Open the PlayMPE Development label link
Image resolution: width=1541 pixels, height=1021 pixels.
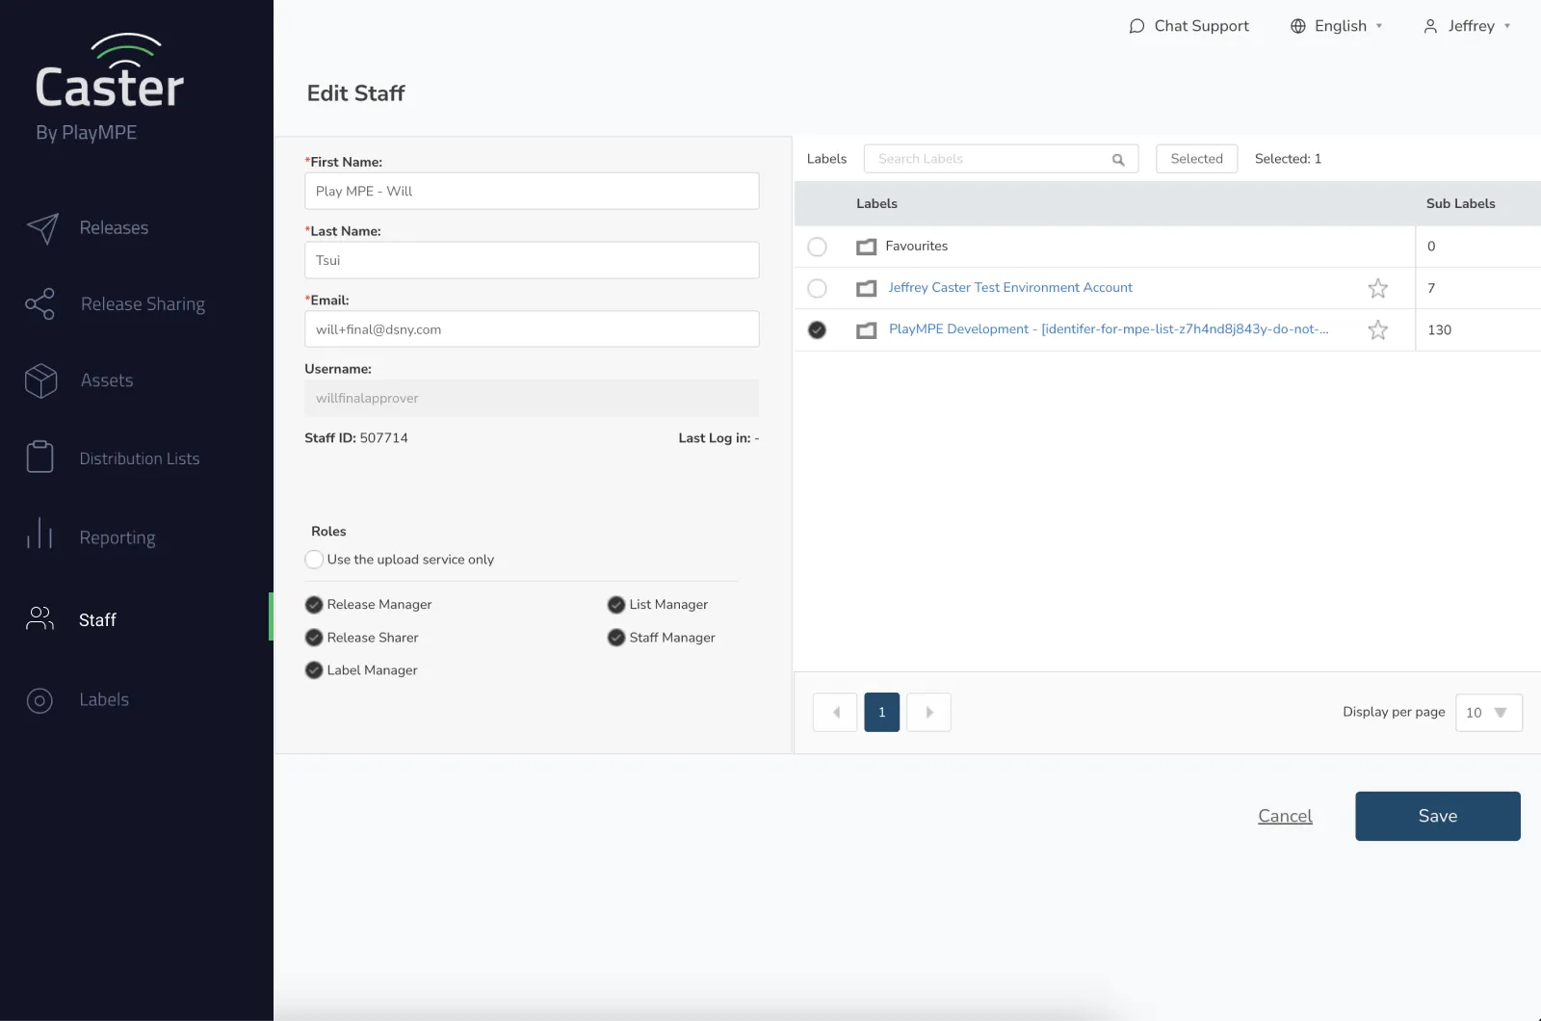click(1108, 329)
